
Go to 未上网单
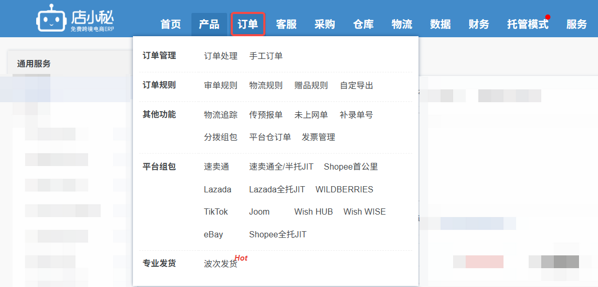pyautogui.click(x=311, y=115)
